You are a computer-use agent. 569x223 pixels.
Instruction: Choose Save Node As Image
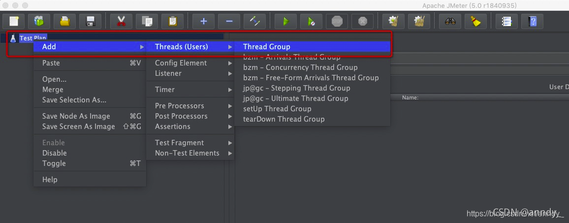tap(90, 116)
